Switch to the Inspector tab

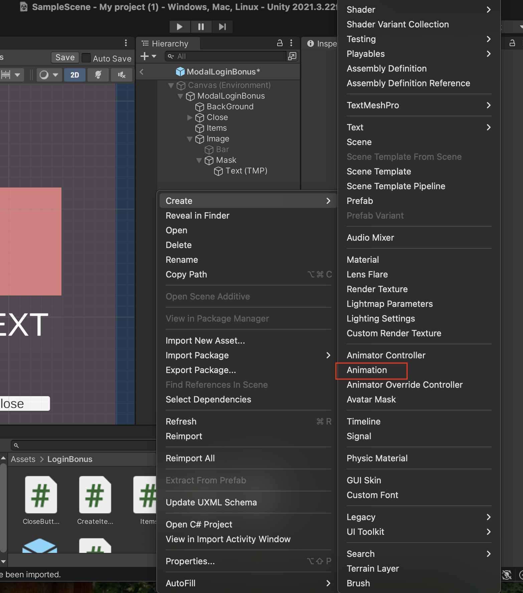click(x=322, y=43)
